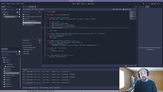Play the current scene
This screenshot has width=163, height=92.
click(x=152, y=4)
